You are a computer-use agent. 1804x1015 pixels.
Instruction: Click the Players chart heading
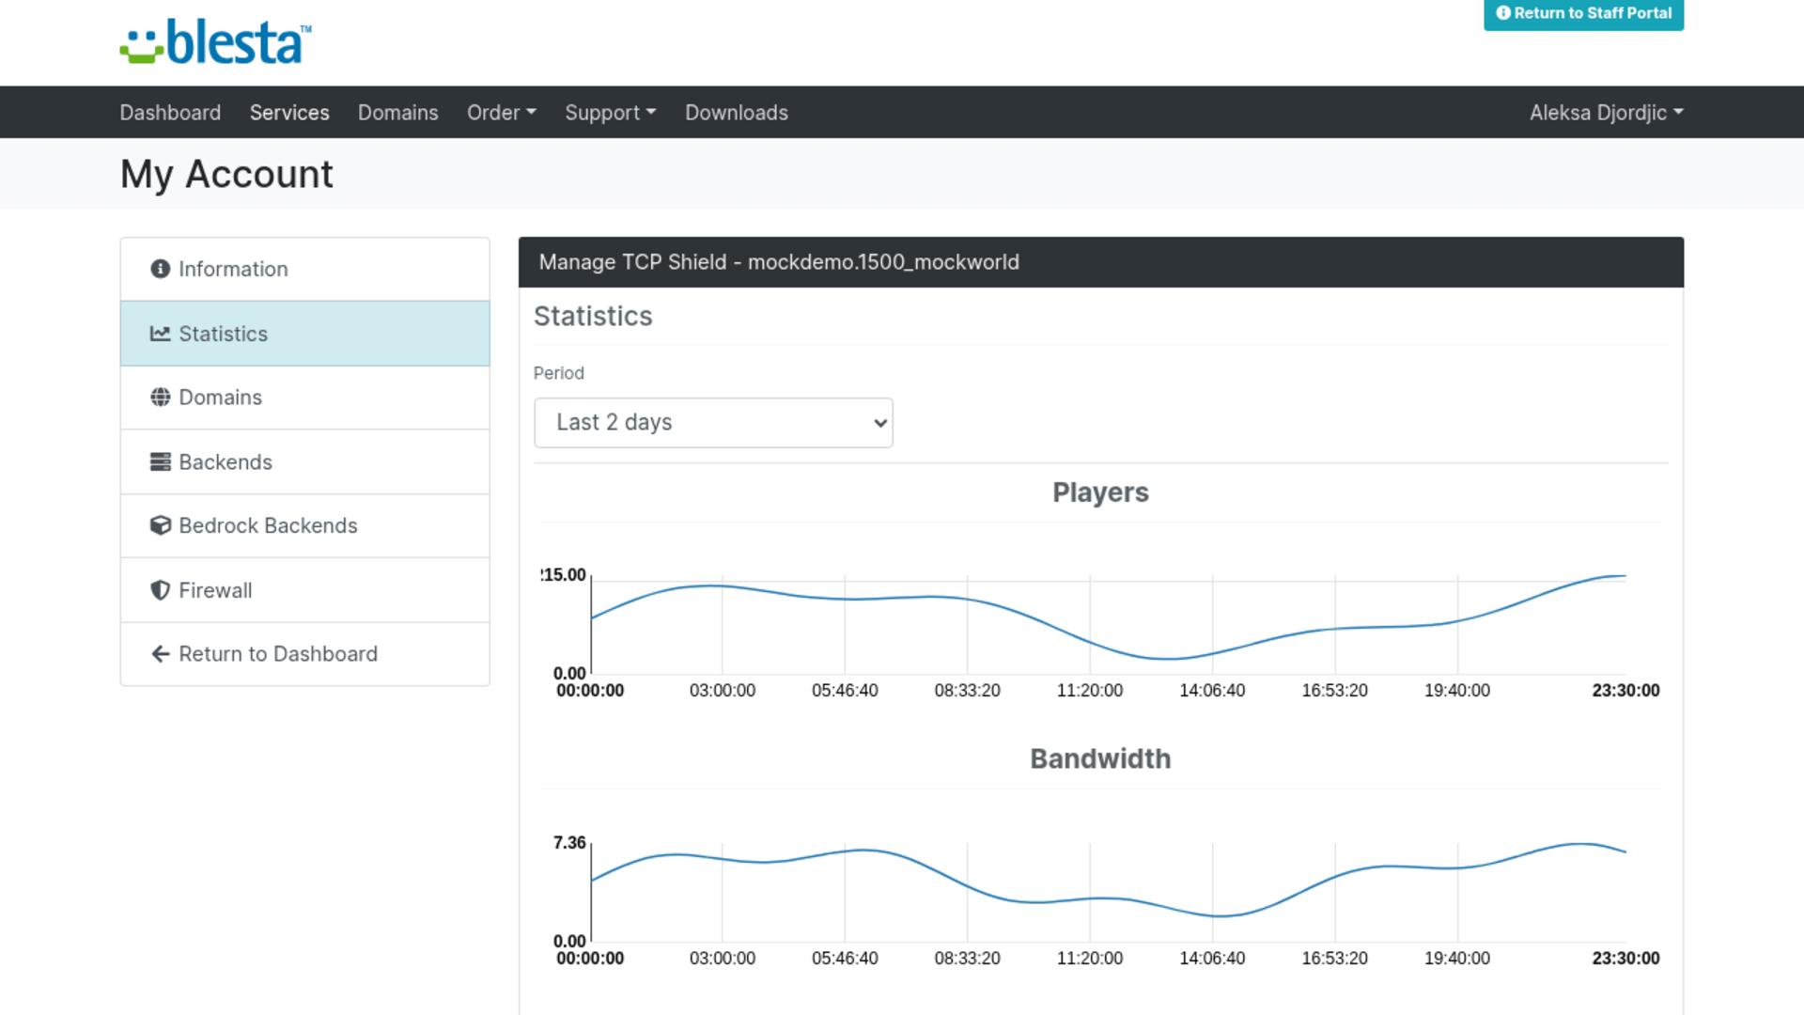(x=1100, y=492)
